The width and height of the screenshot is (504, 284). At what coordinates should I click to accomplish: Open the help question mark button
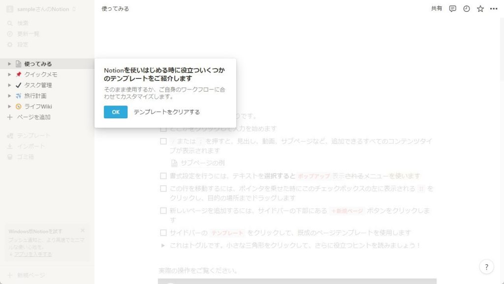486,267
